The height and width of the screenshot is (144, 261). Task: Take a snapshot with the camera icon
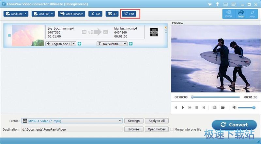click(x=214, y=108)
